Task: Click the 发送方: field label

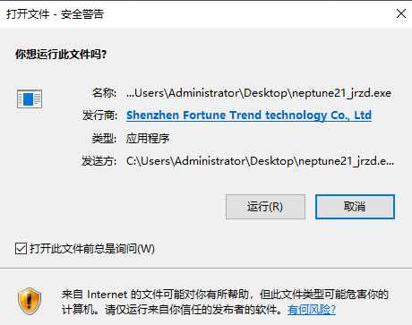Action: pyautogui.click(x=99, y=161)
